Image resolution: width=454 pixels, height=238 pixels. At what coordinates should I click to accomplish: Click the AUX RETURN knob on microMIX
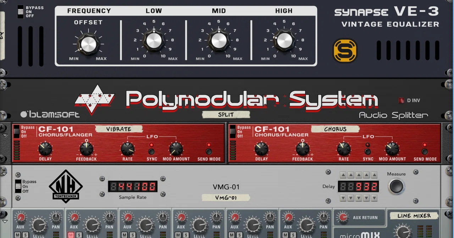tap(343, 217)
